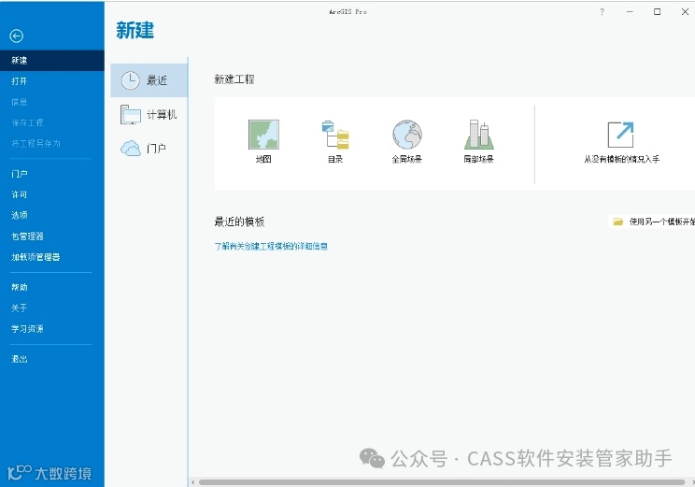Minimize the ArcGIS Pro window

630,12
